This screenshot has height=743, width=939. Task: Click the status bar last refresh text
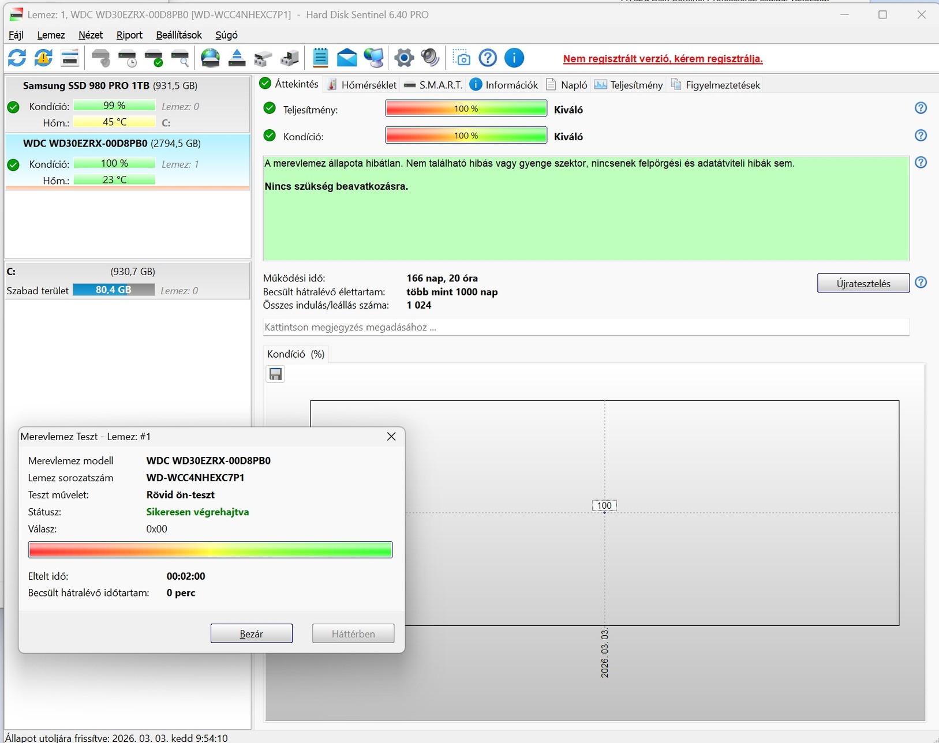117,738
